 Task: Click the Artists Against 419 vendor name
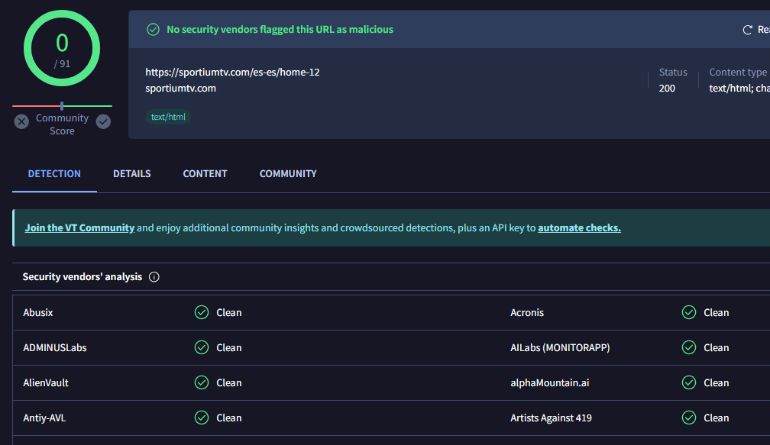coord(551,418)
